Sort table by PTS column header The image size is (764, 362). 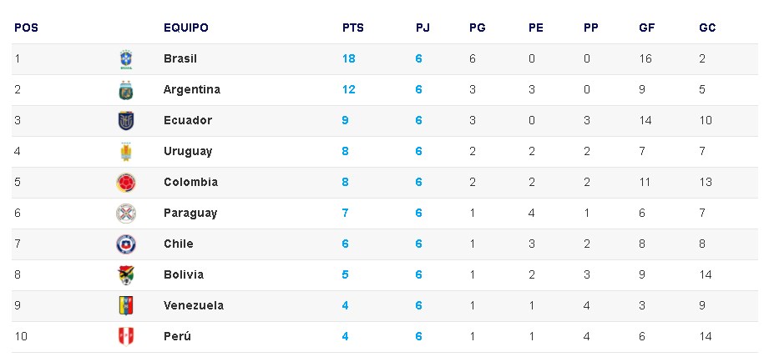(353, 28)
